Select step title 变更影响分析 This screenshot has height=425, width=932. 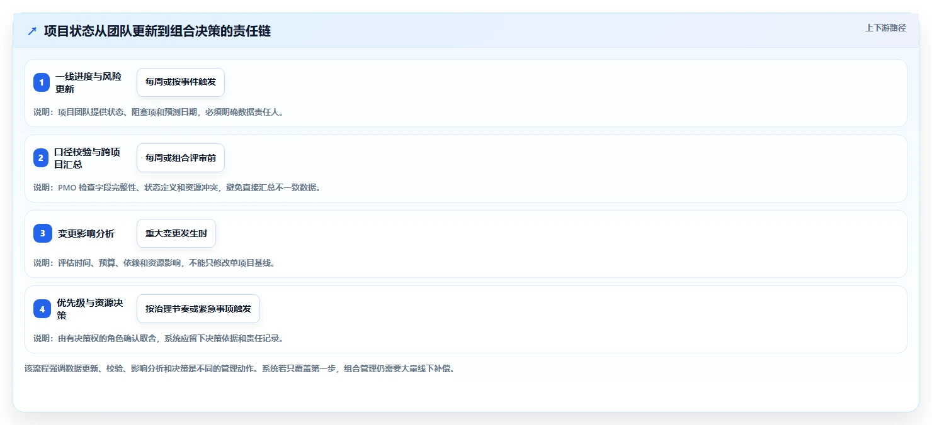coord(86,233)
